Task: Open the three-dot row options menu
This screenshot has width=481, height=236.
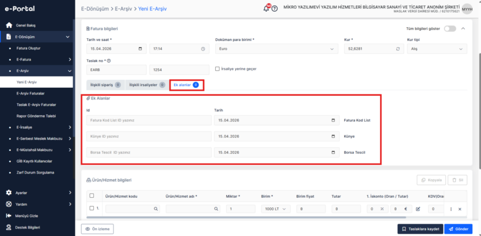Action: pos(451,209)
